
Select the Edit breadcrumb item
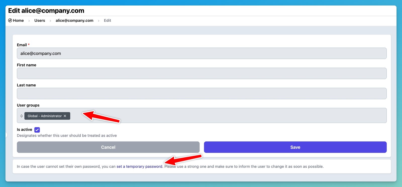coord(107,21)
